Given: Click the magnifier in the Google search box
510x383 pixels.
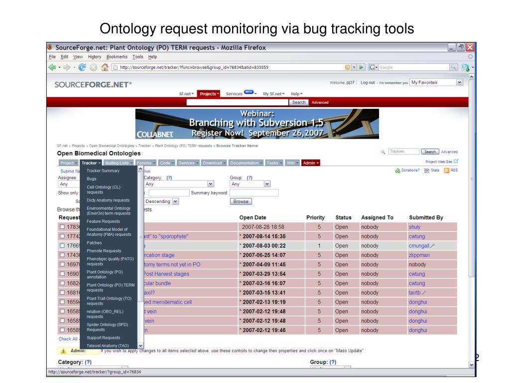Looking at the screenshot, I should click(453, 67).
